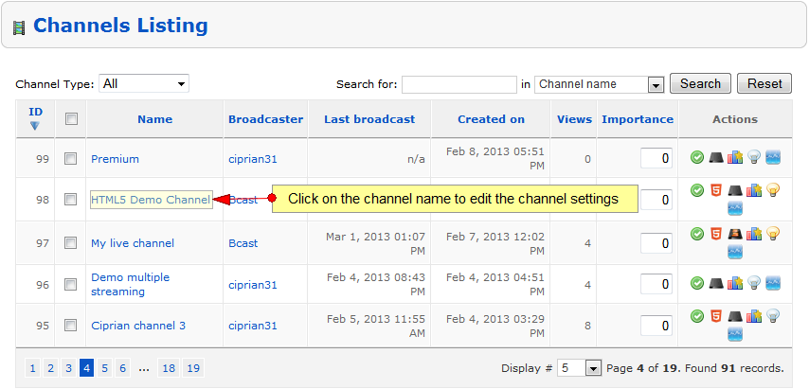Click the HTML5 icon in the HTML5 Demo Channel row
Screen dimensions: 809x389
click(x=715, y=190)
